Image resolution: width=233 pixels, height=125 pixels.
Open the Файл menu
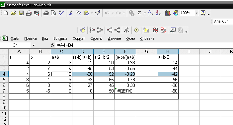click(x=15, y=38)
